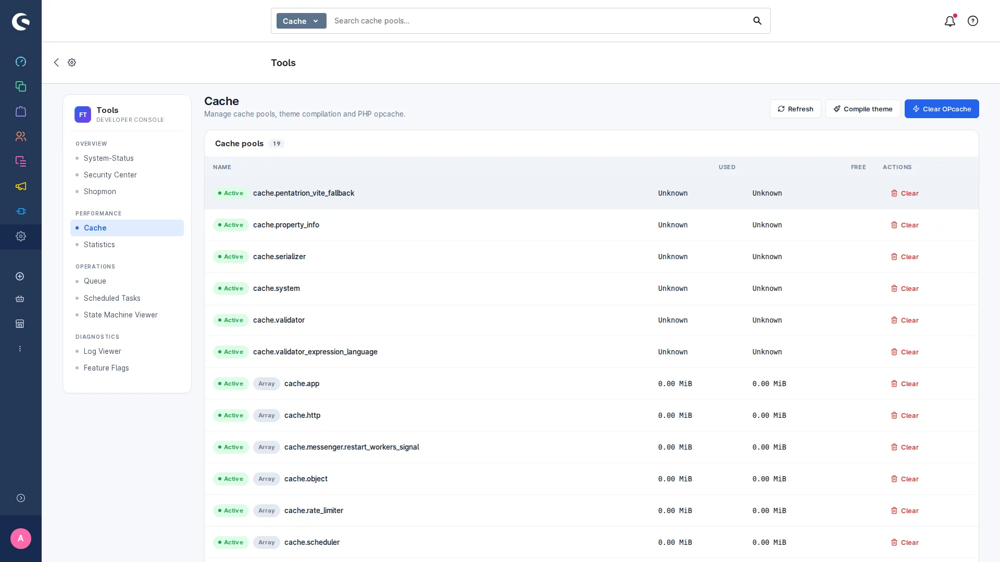Open the Customers icon in sidebar
The height and width of the screenshot is (562, 1000).
click(21, 136)
